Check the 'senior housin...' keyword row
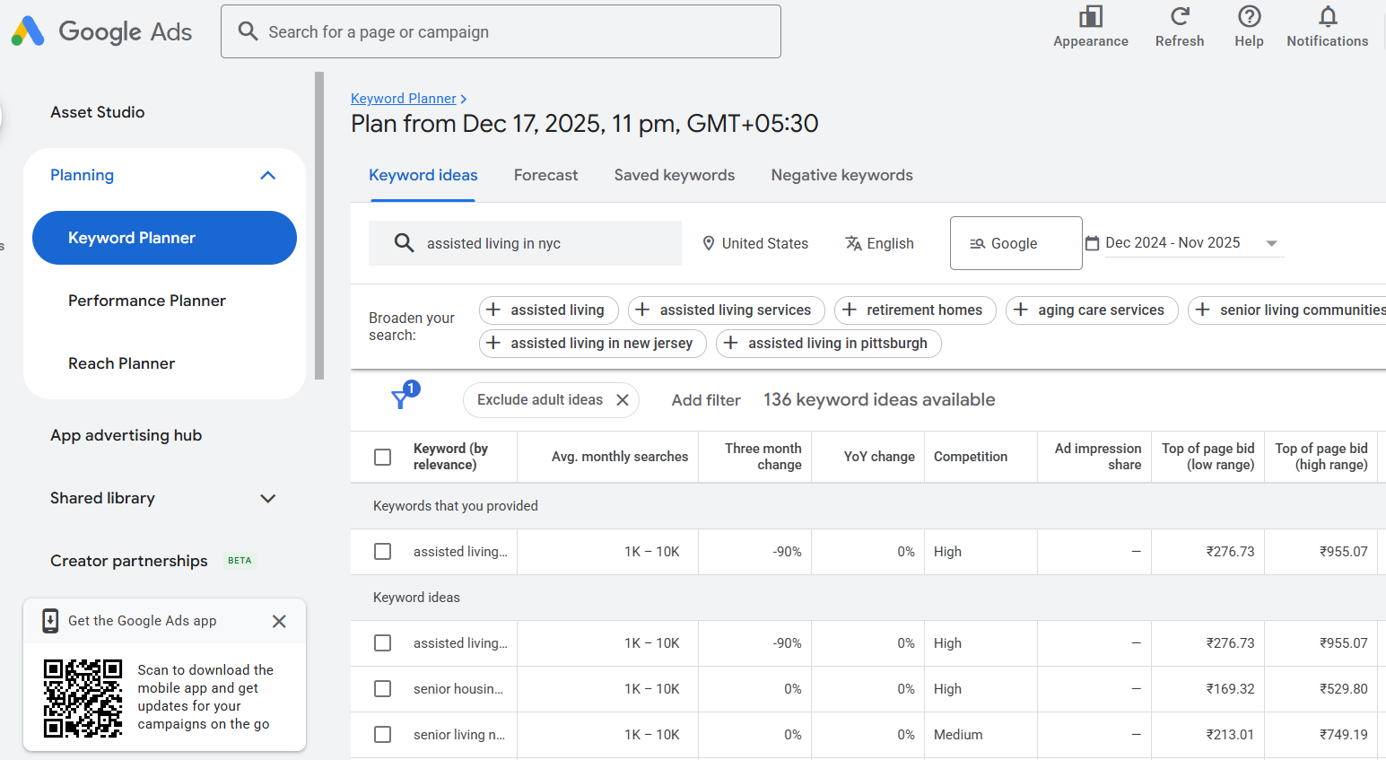 (x=383, y=689)
